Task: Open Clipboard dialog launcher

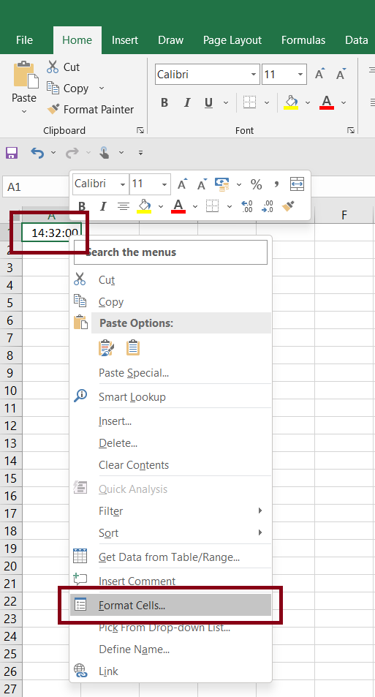Action: pyautogui.click(x=140, y=130)
